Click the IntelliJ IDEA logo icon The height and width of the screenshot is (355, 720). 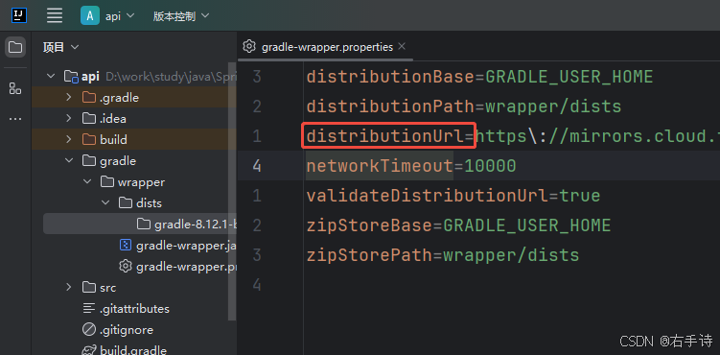pos(19,15)
